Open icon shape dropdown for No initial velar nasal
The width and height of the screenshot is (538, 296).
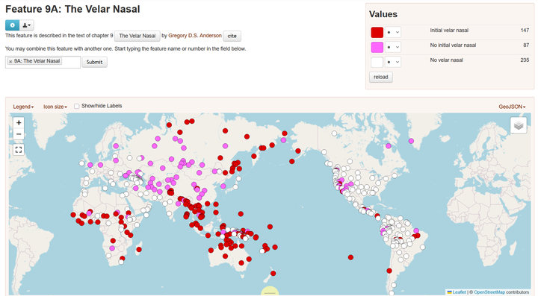tap(393, 47)
